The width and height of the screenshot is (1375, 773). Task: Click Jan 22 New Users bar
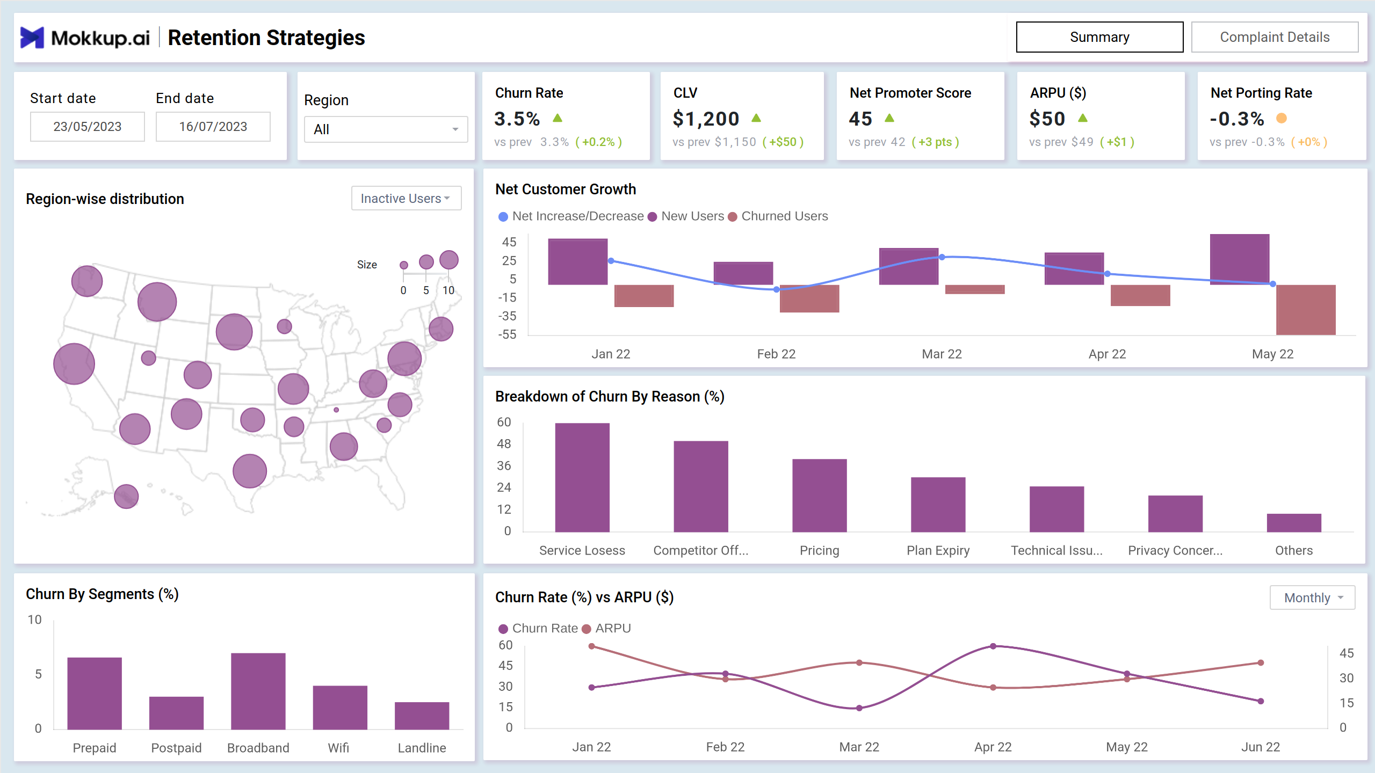(578, 261)
